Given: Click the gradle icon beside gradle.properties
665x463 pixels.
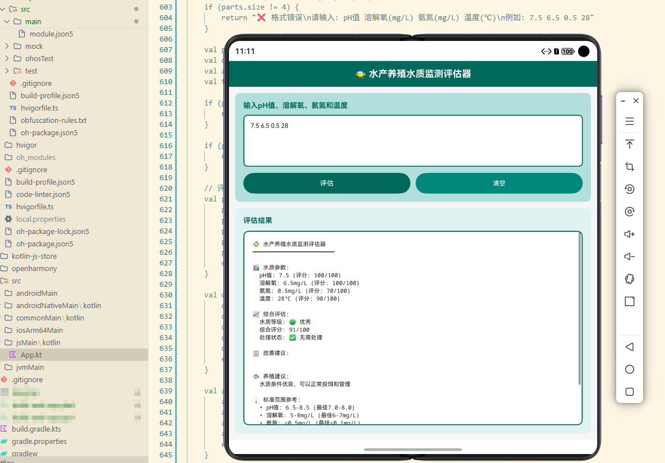Looking at the screenshot, I should 4,441.
